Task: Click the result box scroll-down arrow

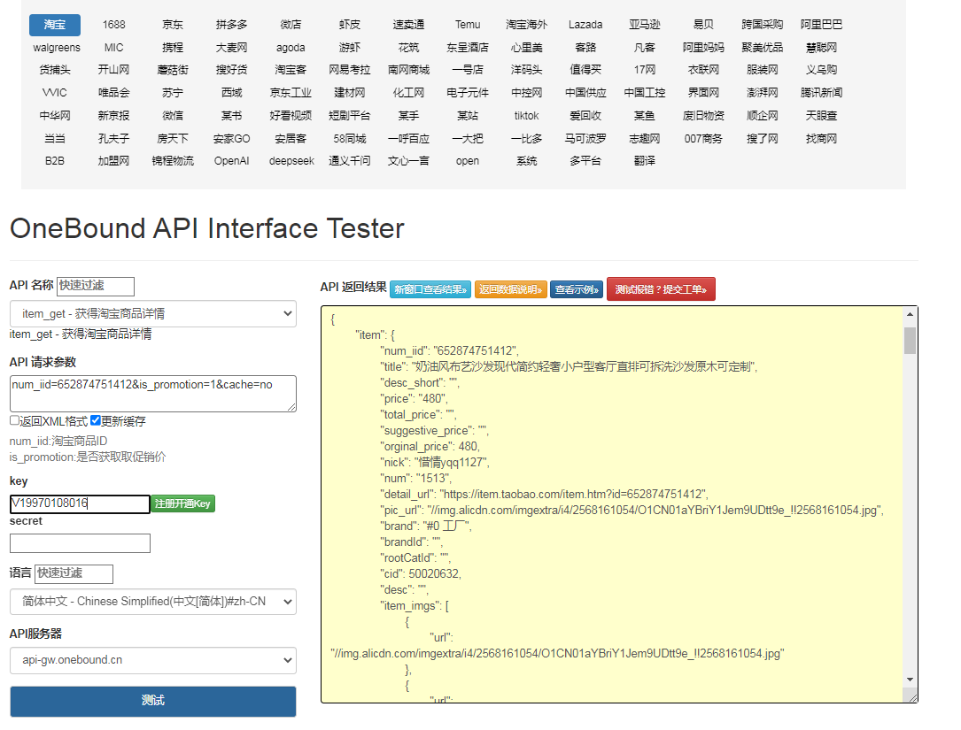Action: point(911,680)
